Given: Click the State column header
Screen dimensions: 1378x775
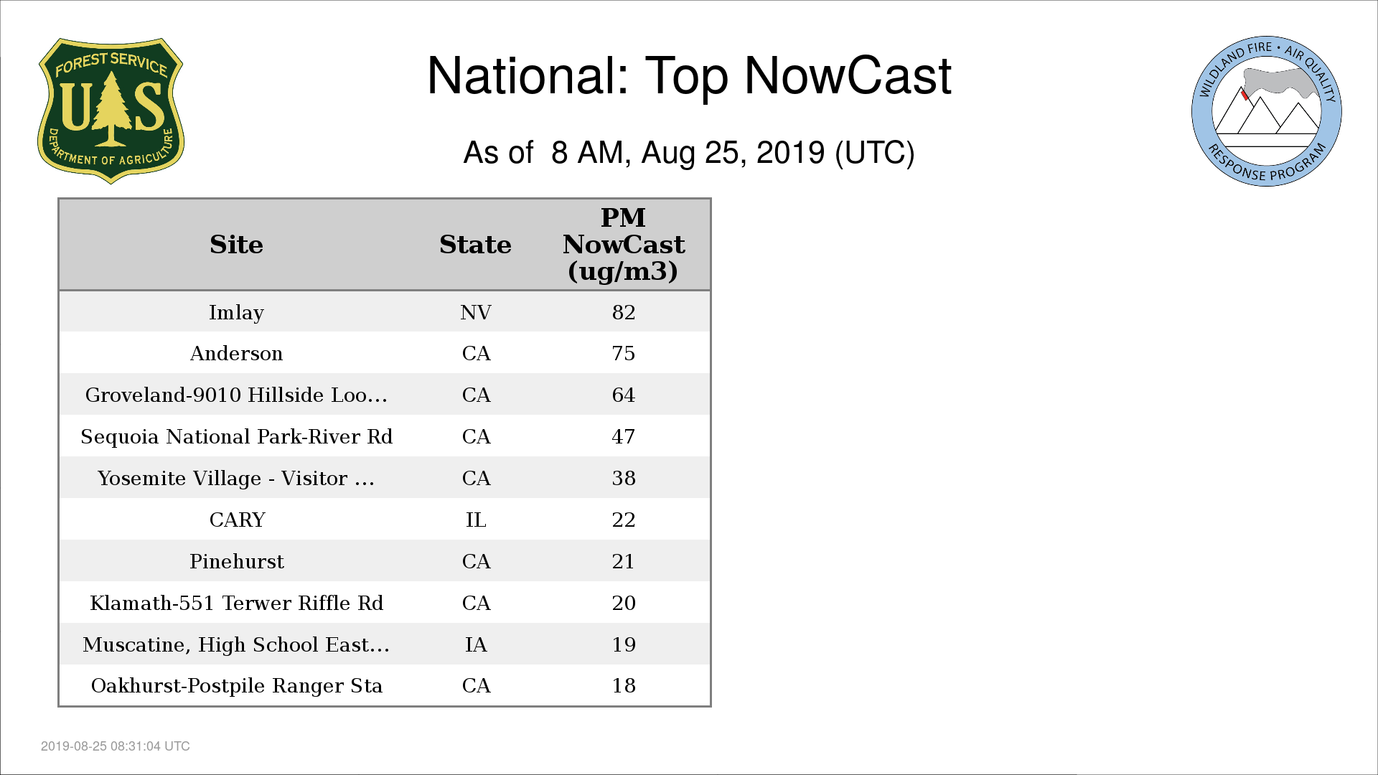Looking at the screenshot, I should (475, 245).
